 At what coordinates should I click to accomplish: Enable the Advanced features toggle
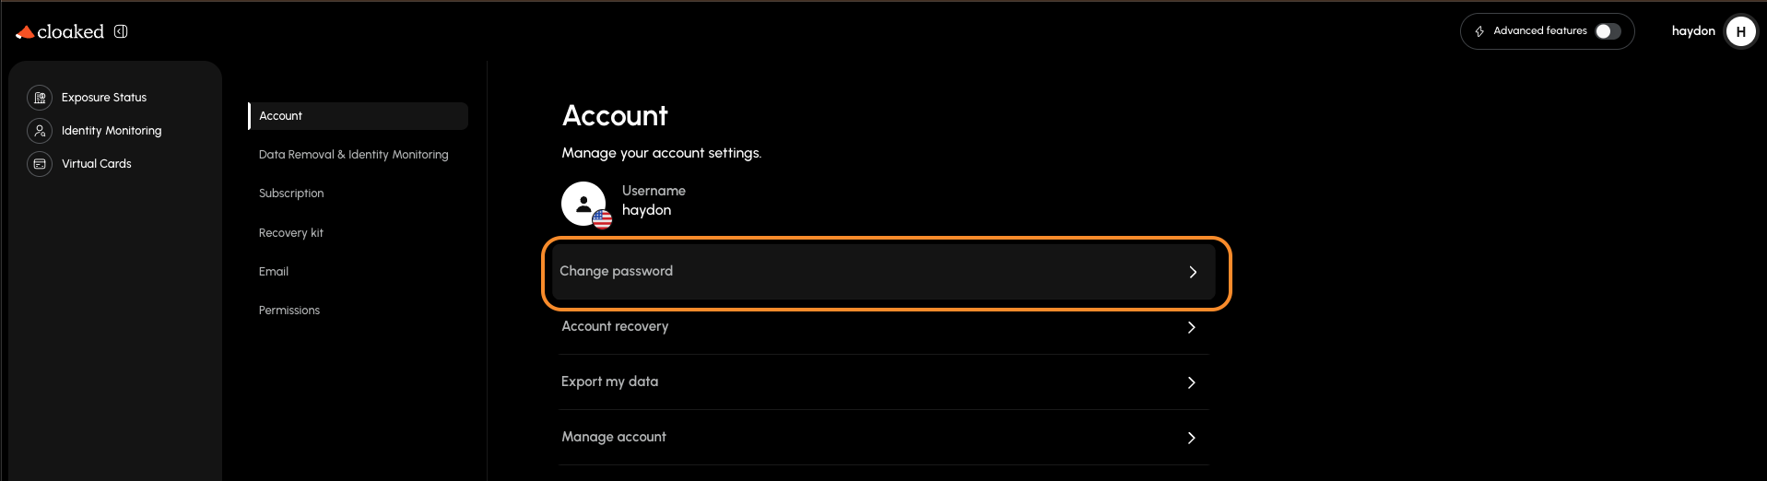click(x=1608, y=31)
